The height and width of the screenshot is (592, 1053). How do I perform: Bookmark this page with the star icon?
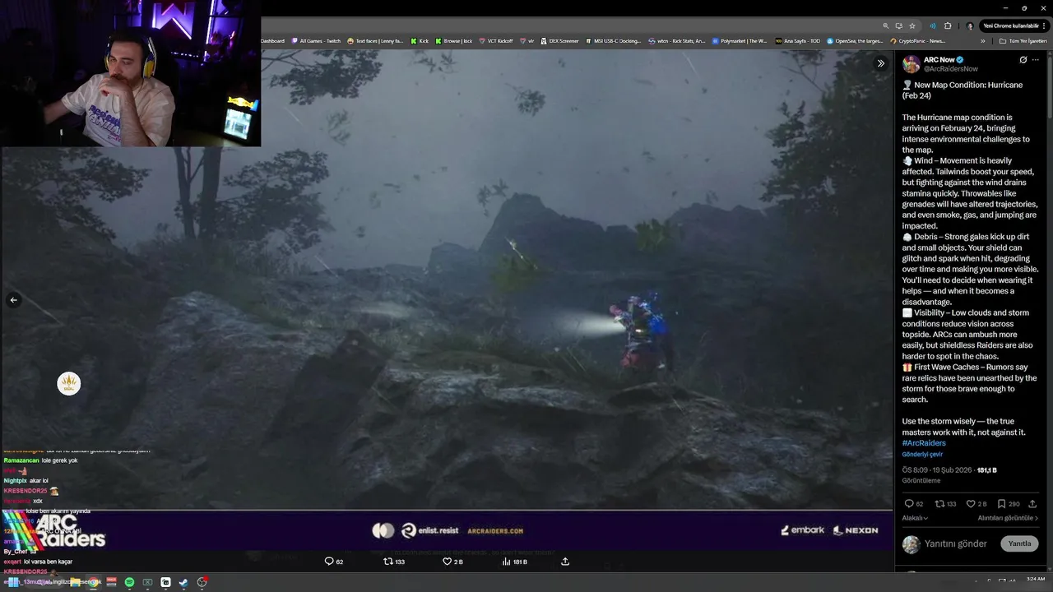912,25
